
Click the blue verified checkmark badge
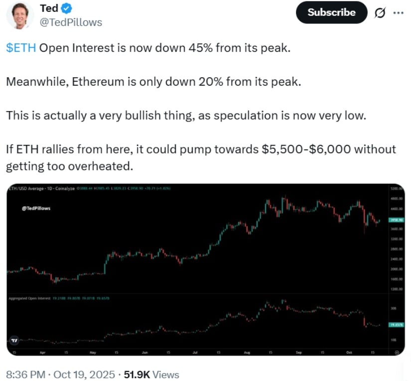(67, 8)
